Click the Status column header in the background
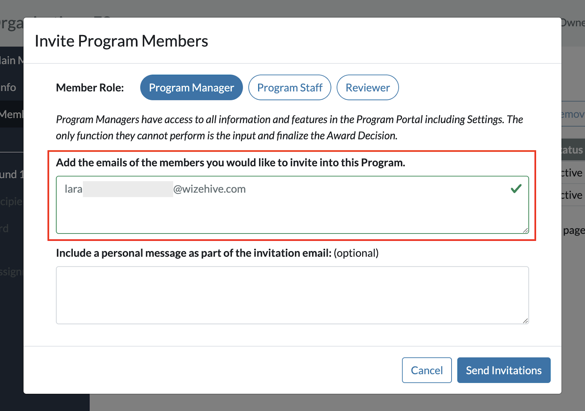Screen dimensions: 585x411 point(573,149)
